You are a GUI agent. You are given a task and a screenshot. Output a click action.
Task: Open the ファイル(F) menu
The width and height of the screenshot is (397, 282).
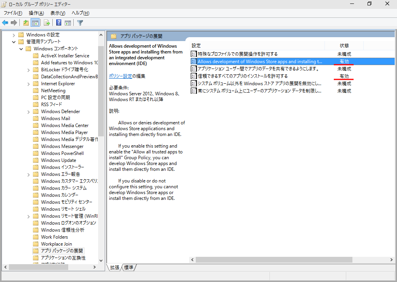[13, 13]
